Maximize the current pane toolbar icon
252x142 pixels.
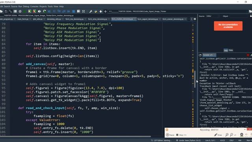point(78,11)
